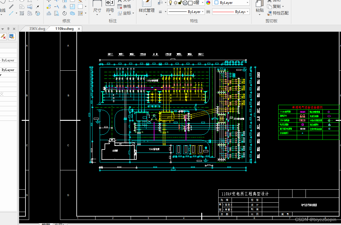Click the 剪切板 panel label
341x225 pixels.
[x=271, y=21]
